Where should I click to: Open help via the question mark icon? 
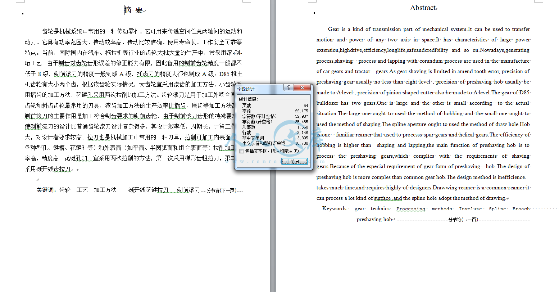coord(288,88)
